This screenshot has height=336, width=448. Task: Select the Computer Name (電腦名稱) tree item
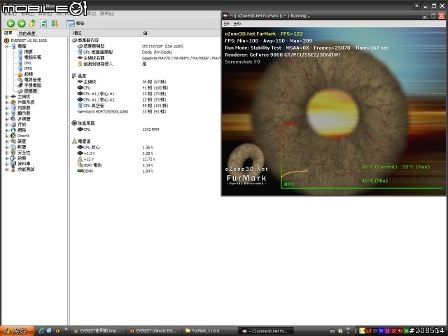click(29, 57)
